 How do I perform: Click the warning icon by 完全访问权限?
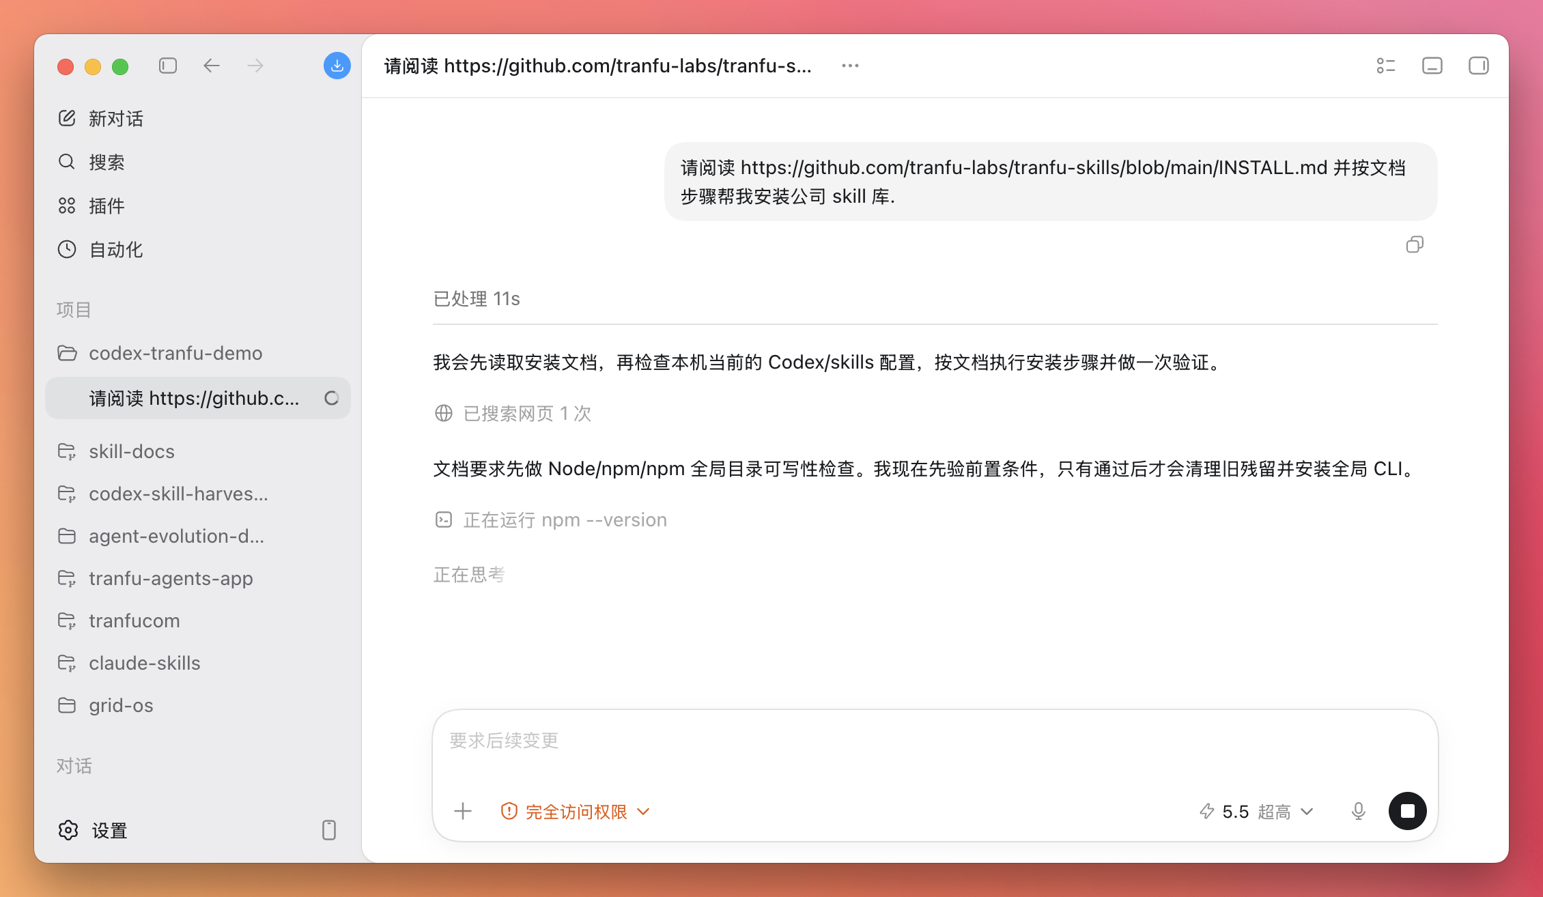(509, 811)
